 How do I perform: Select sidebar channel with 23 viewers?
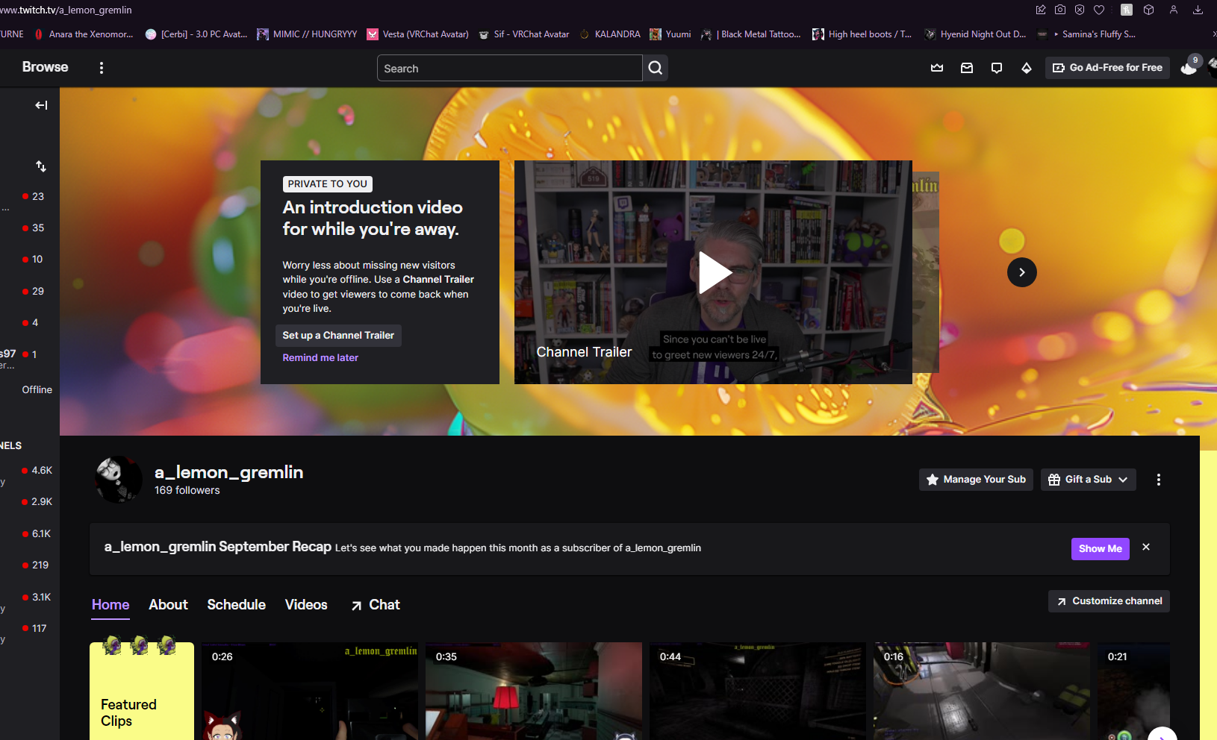click(x=30, y=197)
